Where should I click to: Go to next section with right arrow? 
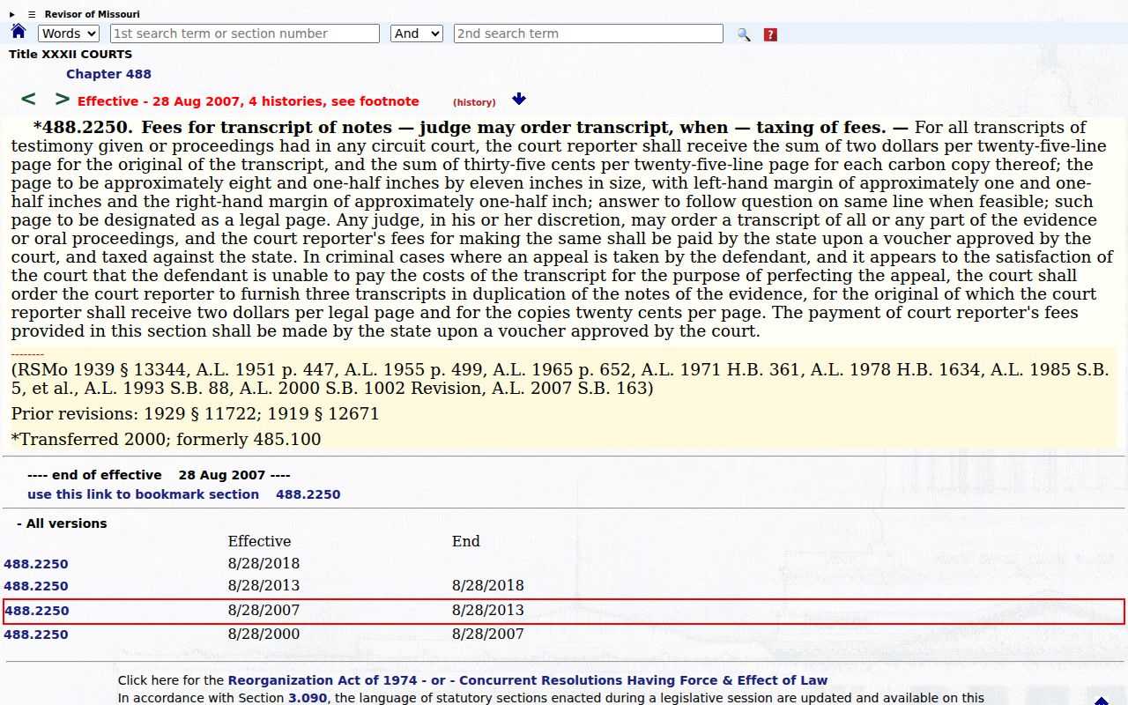62,99
